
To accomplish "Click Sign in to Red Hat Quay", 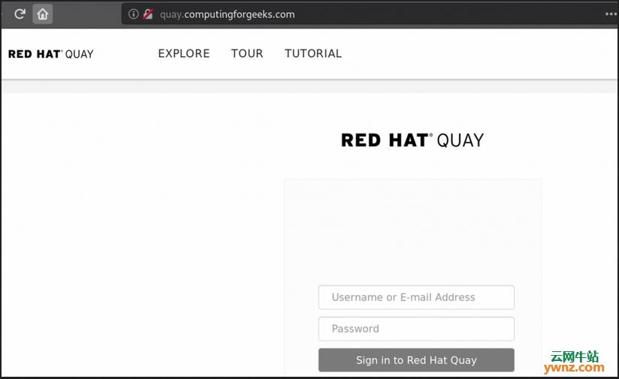I will coord(416,360).
